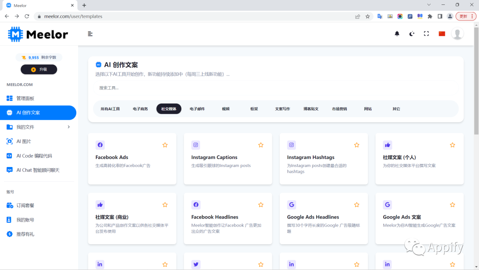This screenshot has width=479, height=270.
Task: Select 电子商务 category tab
Action: pos(140,109)
